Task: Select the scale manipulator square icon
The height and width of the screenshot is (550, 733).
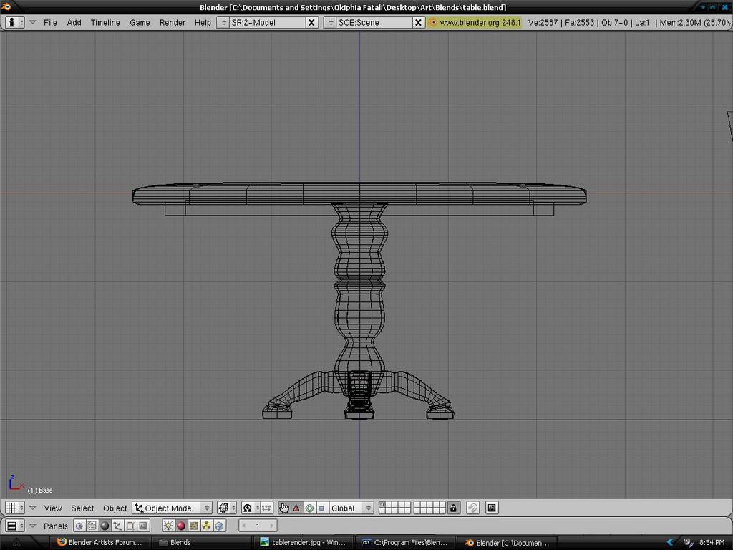Action: [321, 508]
